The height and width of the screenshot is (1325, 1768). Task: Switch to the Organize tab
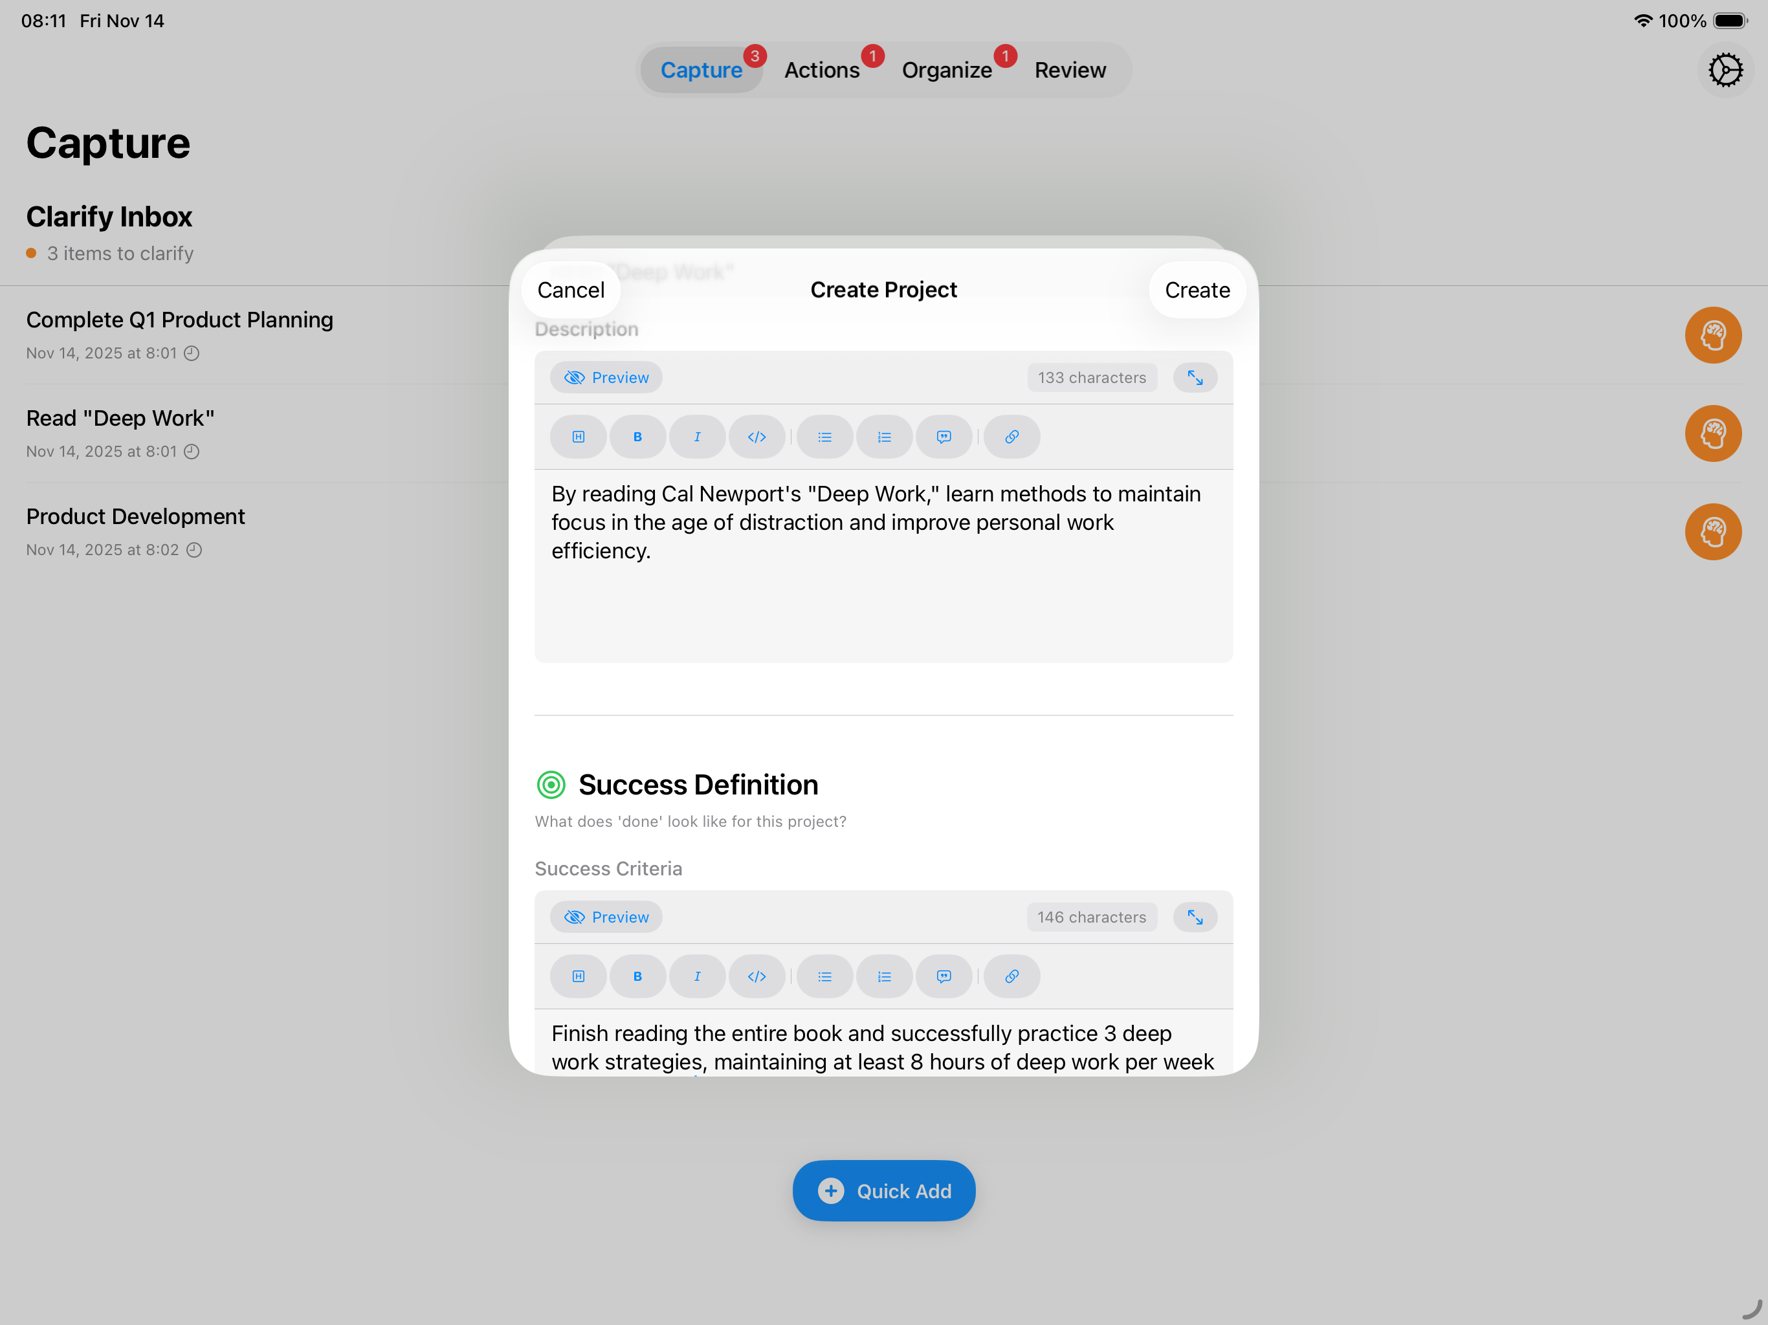point(946,71)
